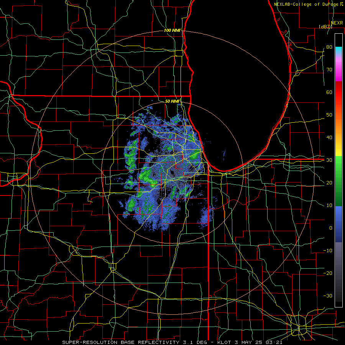Click the -10 value on the dBZ scale
This screenshot has width=345, height=345.
coord(328,251)
